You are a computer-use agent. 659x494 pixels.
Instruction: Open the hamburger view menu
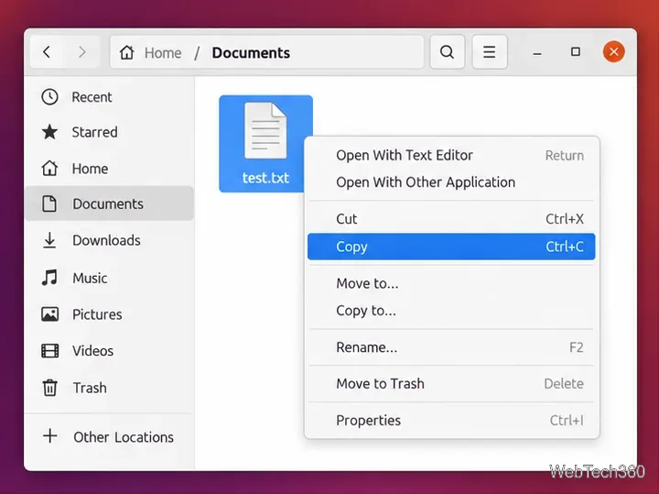coord(489,52)
